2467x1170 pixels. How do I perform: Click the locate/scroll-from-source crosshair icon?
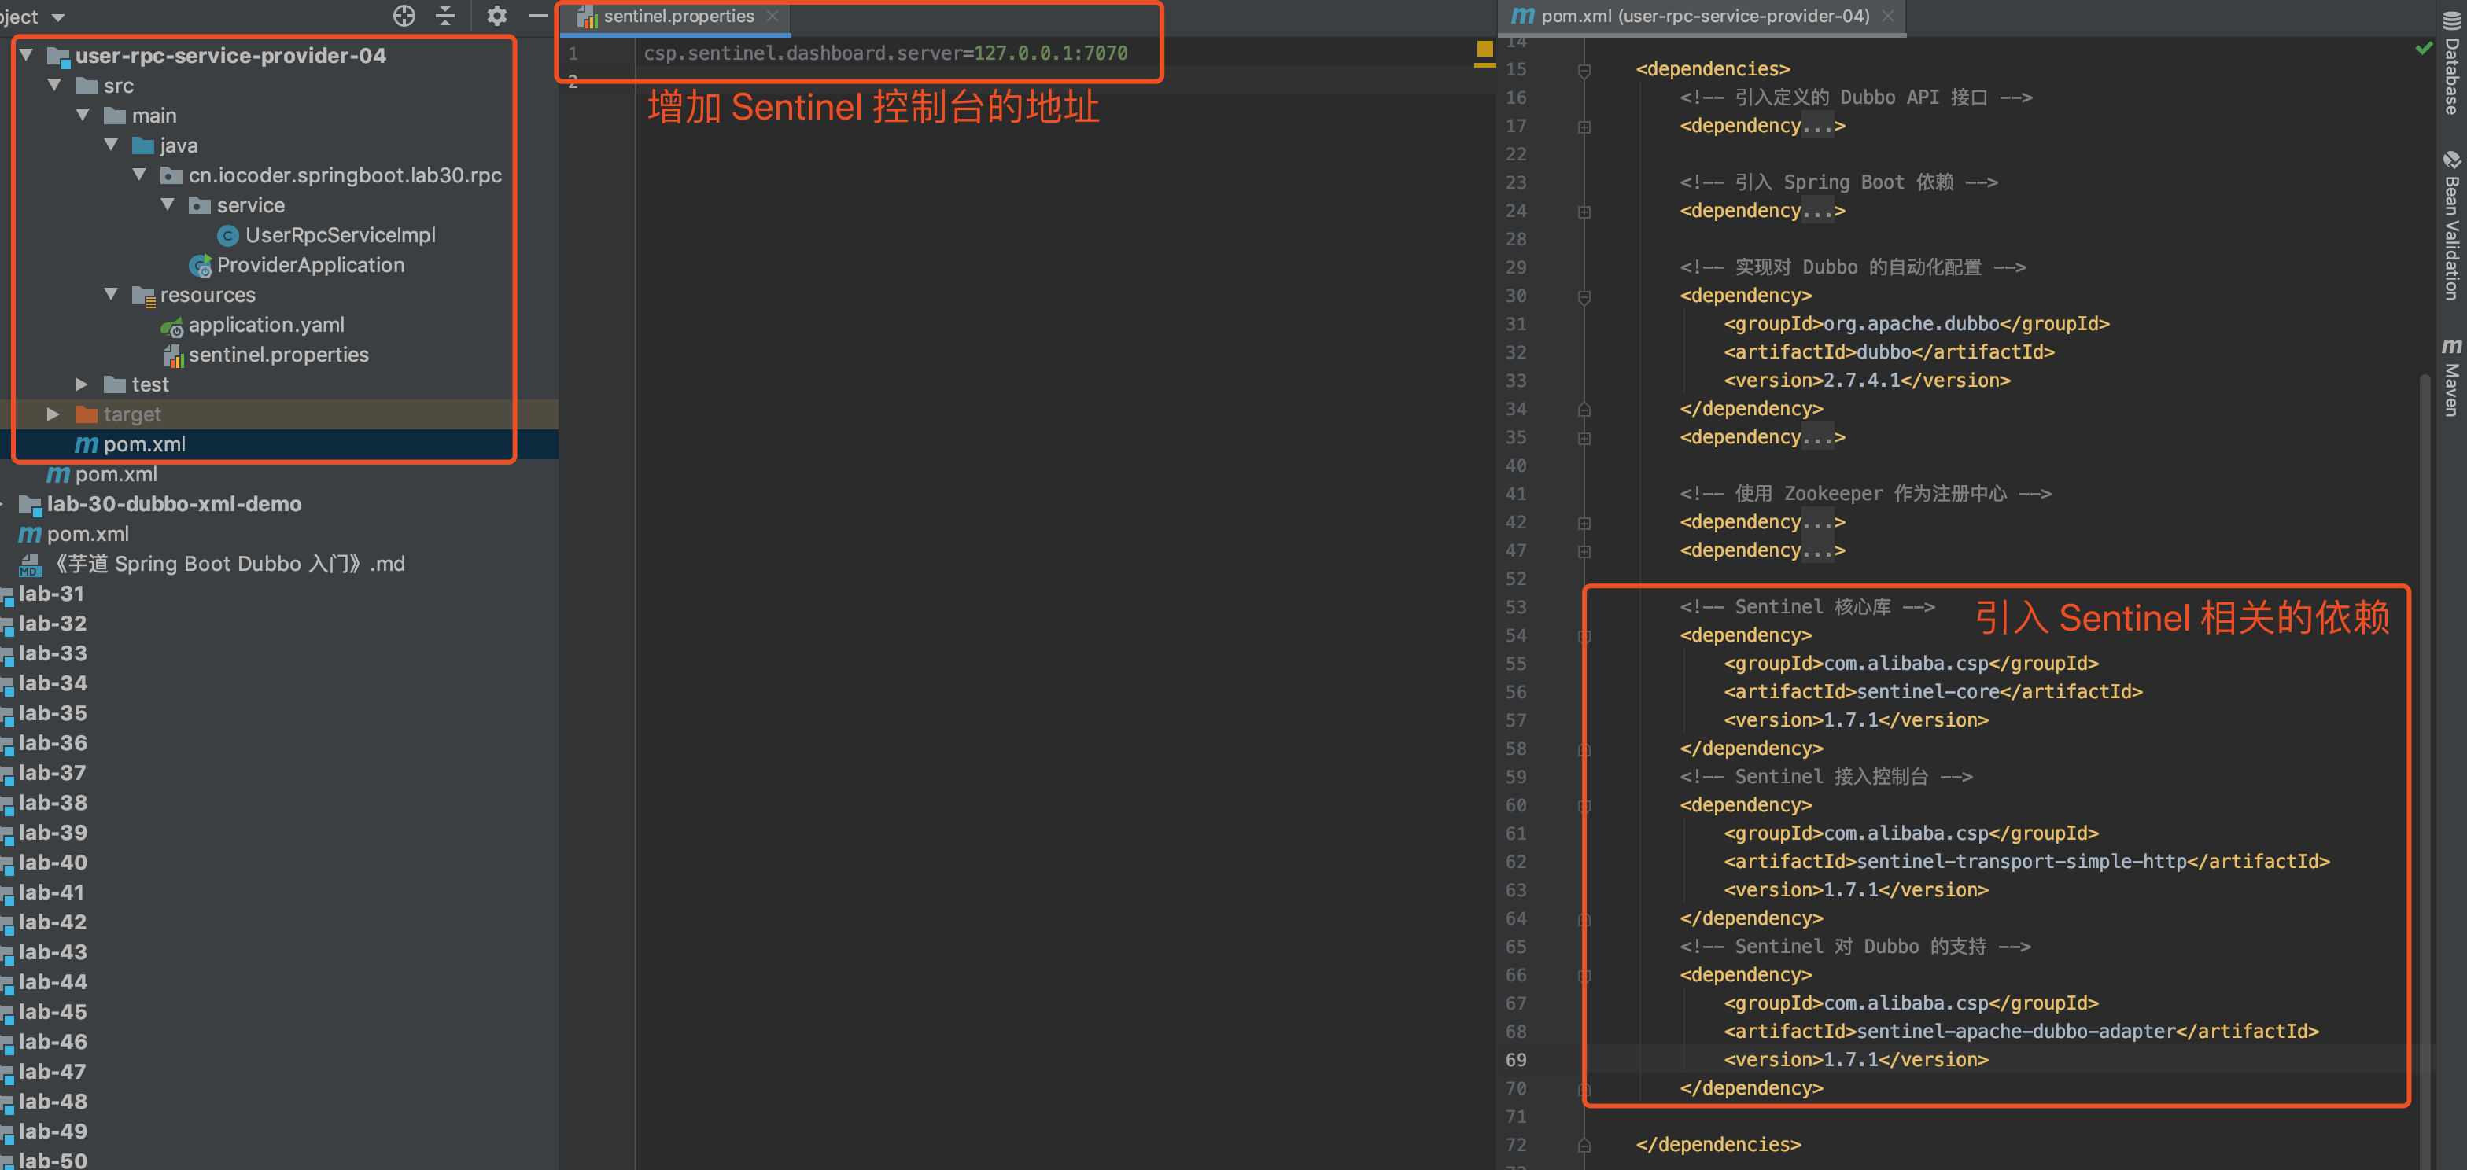click(x=404, y=15)
